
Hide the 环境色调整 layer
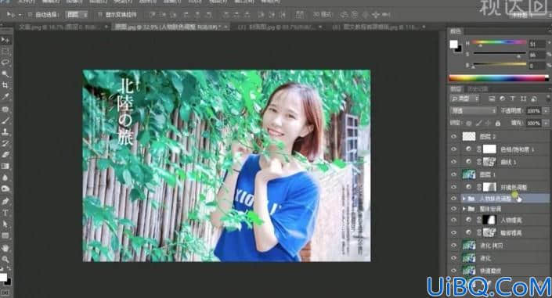454,187
